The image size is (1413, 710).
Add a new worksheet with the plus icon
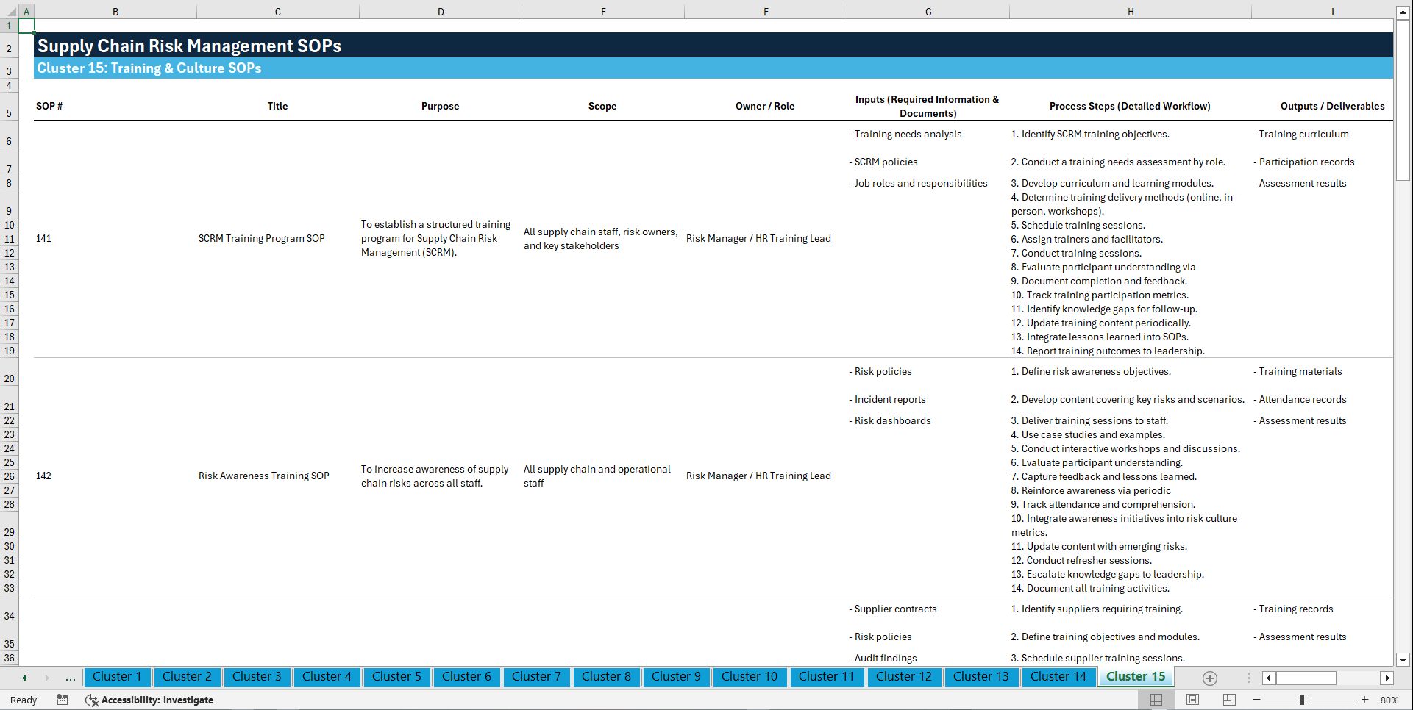pos(1209,678)
